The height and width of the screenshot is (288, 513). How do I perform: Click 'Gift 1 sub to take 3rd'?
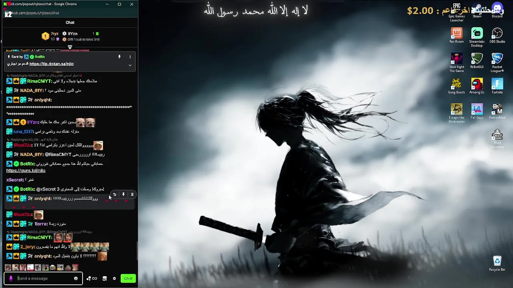tap(83, 39)
